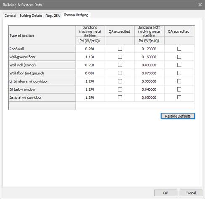Viewport: 205px width, 199px height.
Task: Click Restore Defaults button
Action: [x=178, y=116]
